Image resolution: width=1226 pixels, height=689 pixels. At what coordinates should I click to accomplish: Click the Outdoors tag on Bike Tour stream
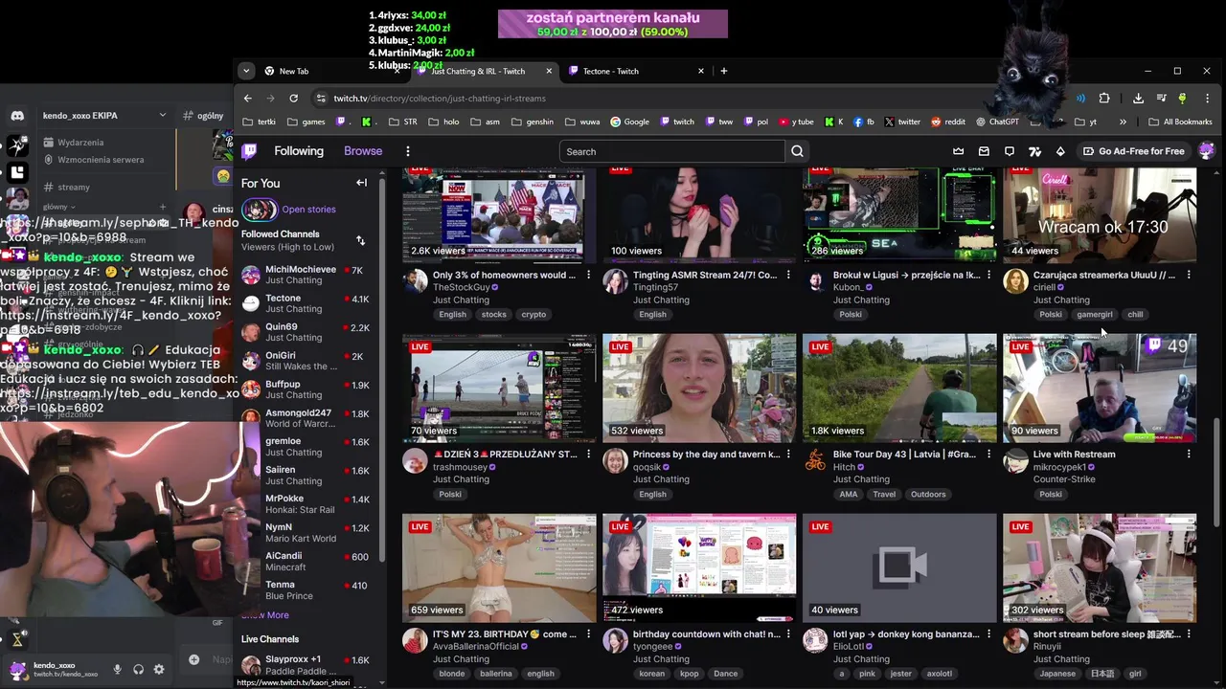click(x=928, y=495)
